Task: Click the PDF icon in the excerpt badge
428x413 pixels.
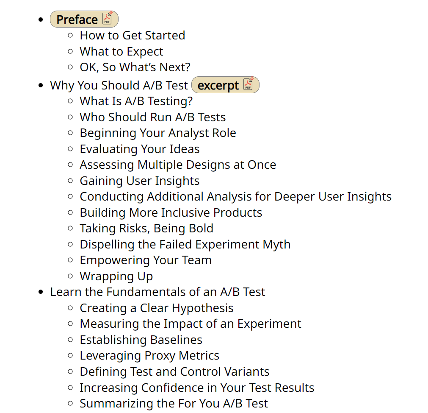Action: tap(248, 84)
